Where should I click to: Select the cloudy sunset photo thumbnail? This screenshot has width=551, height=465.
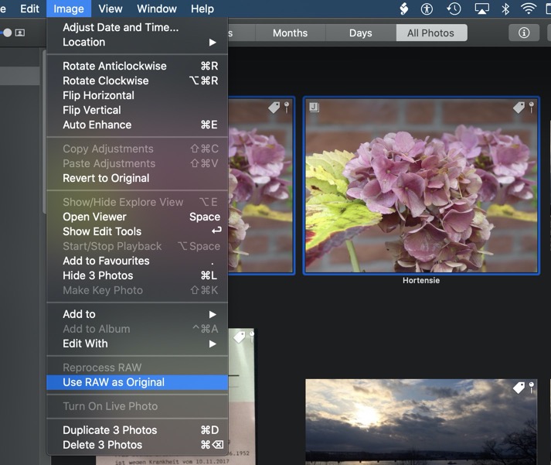[x=420, y=420]
